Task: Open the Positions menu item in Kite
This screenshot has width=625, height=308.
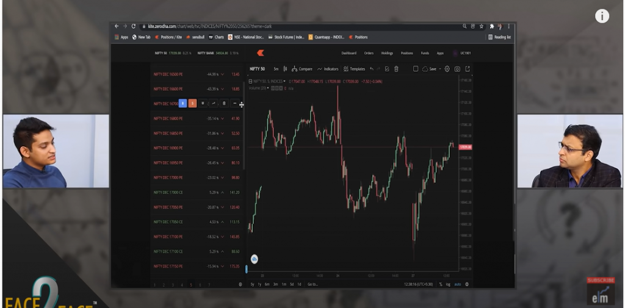Action: (407, 53)
